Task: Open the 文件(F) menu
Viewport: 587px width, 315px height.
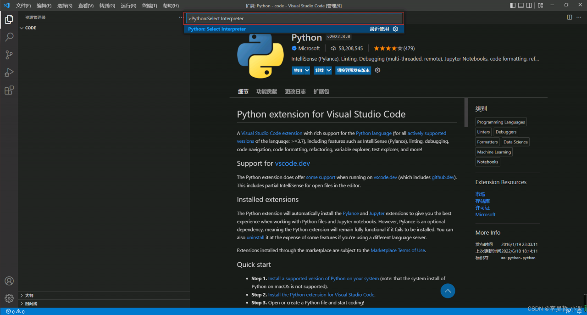Action: [23, 6]
